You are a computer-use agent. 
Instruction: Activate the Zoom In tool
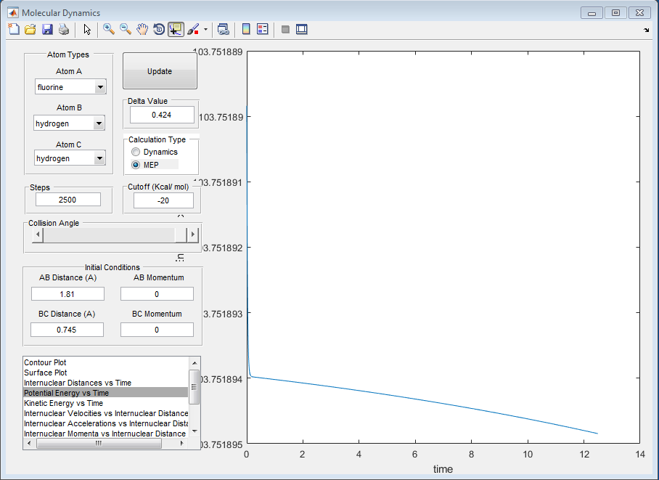point(109,29)
